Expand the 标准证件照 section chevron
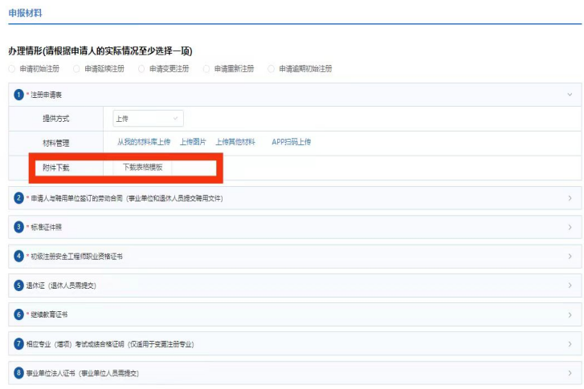584x389 pixels. pyautogui.click(x=570, y=227)
